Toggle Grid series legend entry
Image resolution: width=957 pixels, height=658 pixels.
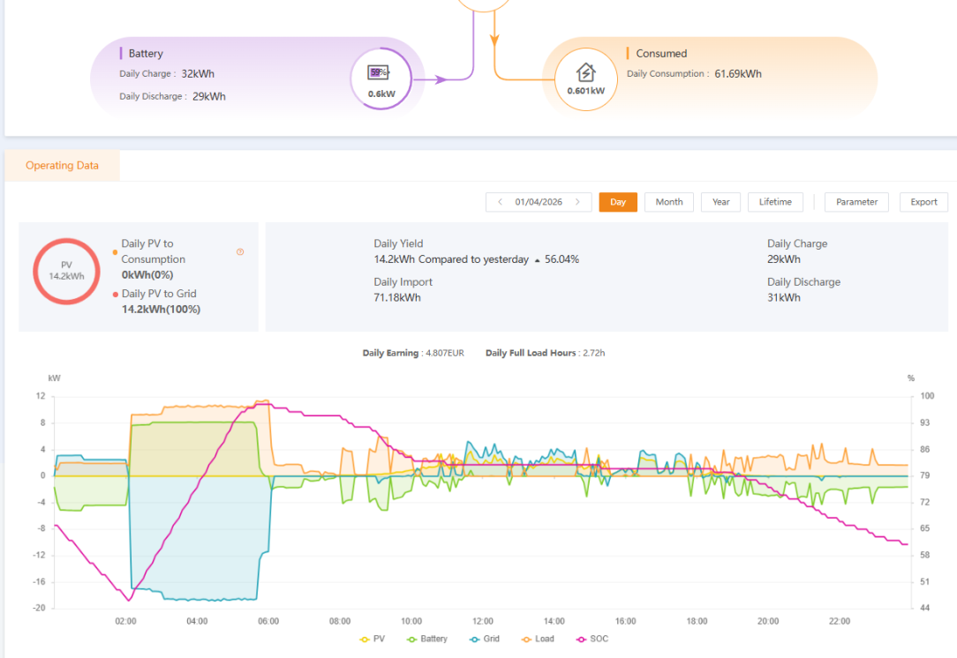click(x=485, y=639)
